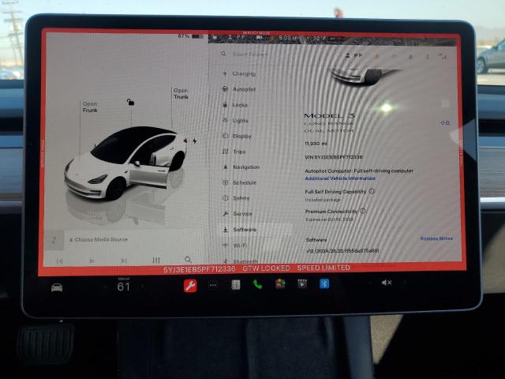
Task: Tap the blue edit label right of Model 3 name
Action: (x=445, y=123)
